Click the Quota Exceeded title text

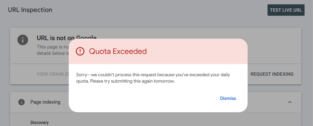[x=118, y=51]
